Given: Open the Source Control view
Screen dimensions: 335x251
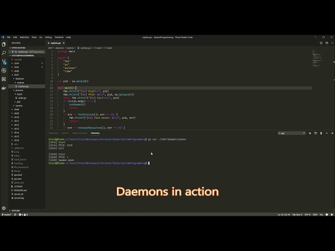Looking at the screenshot, I should click(x=4, y=62).
